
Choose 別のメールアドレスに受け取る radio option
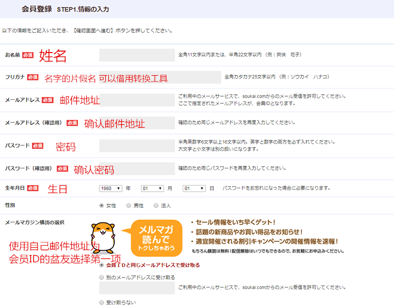pyautogui.click(x=101, y=278)
